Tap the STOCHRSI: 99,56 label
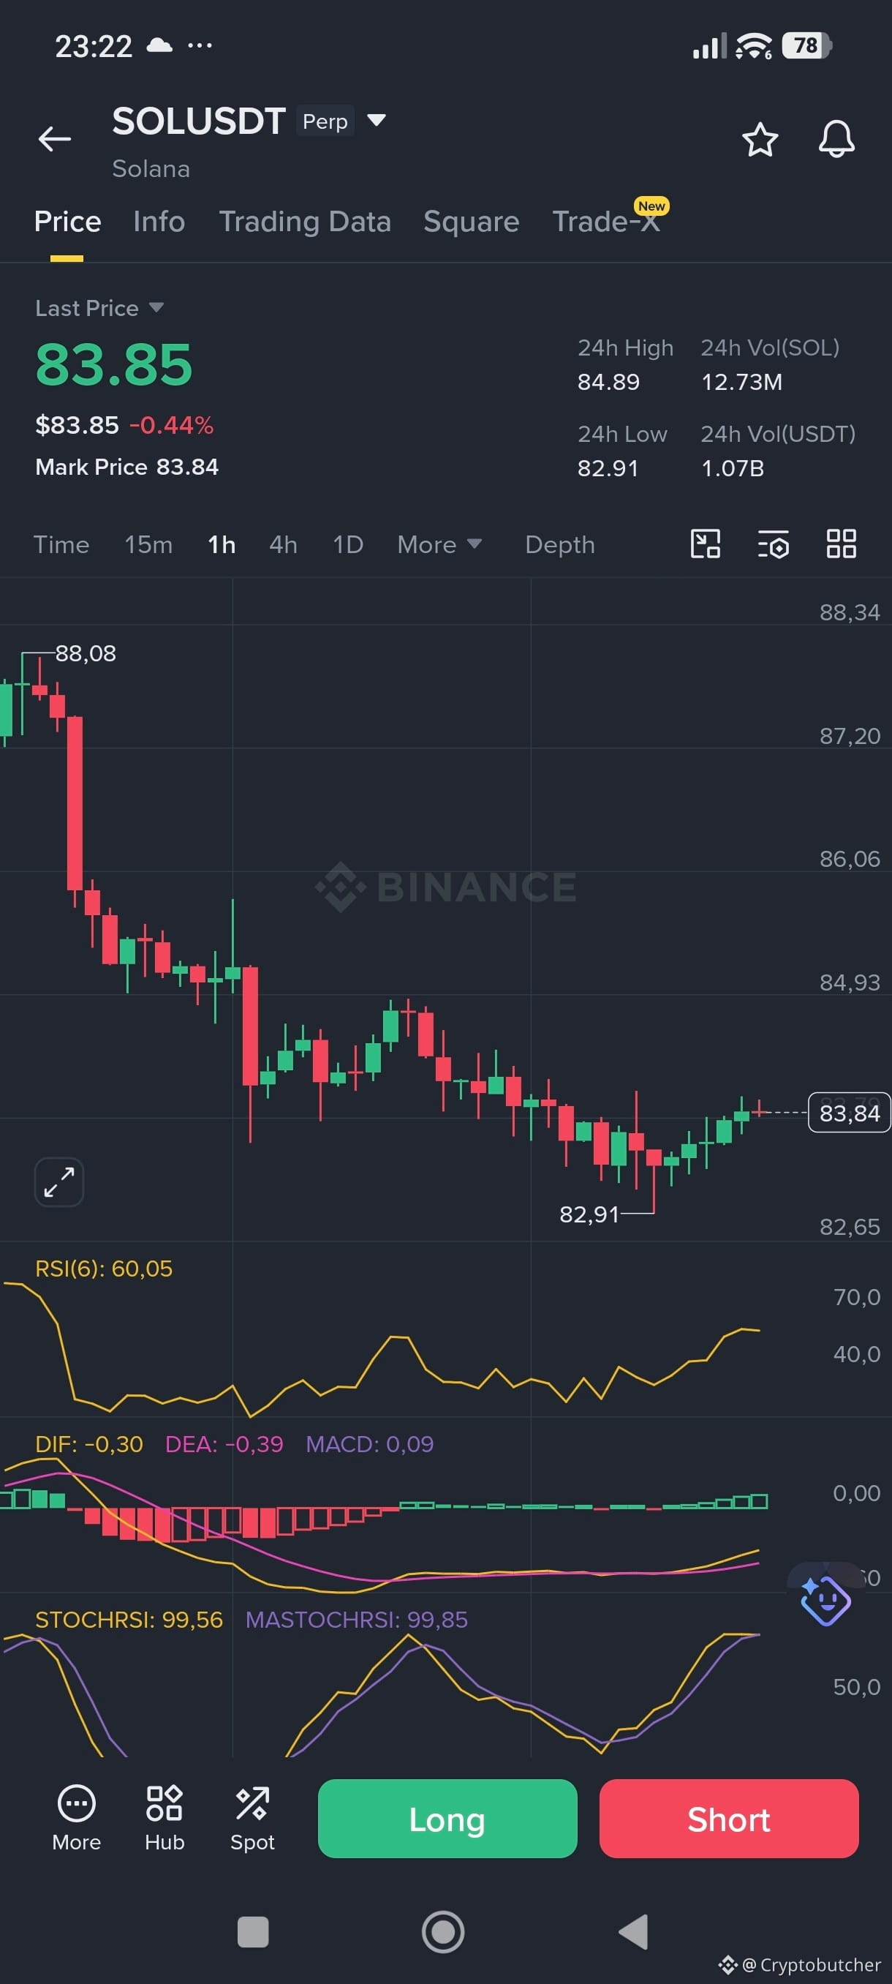This screenshot has width=892, height=1984. coord(129,1620)
